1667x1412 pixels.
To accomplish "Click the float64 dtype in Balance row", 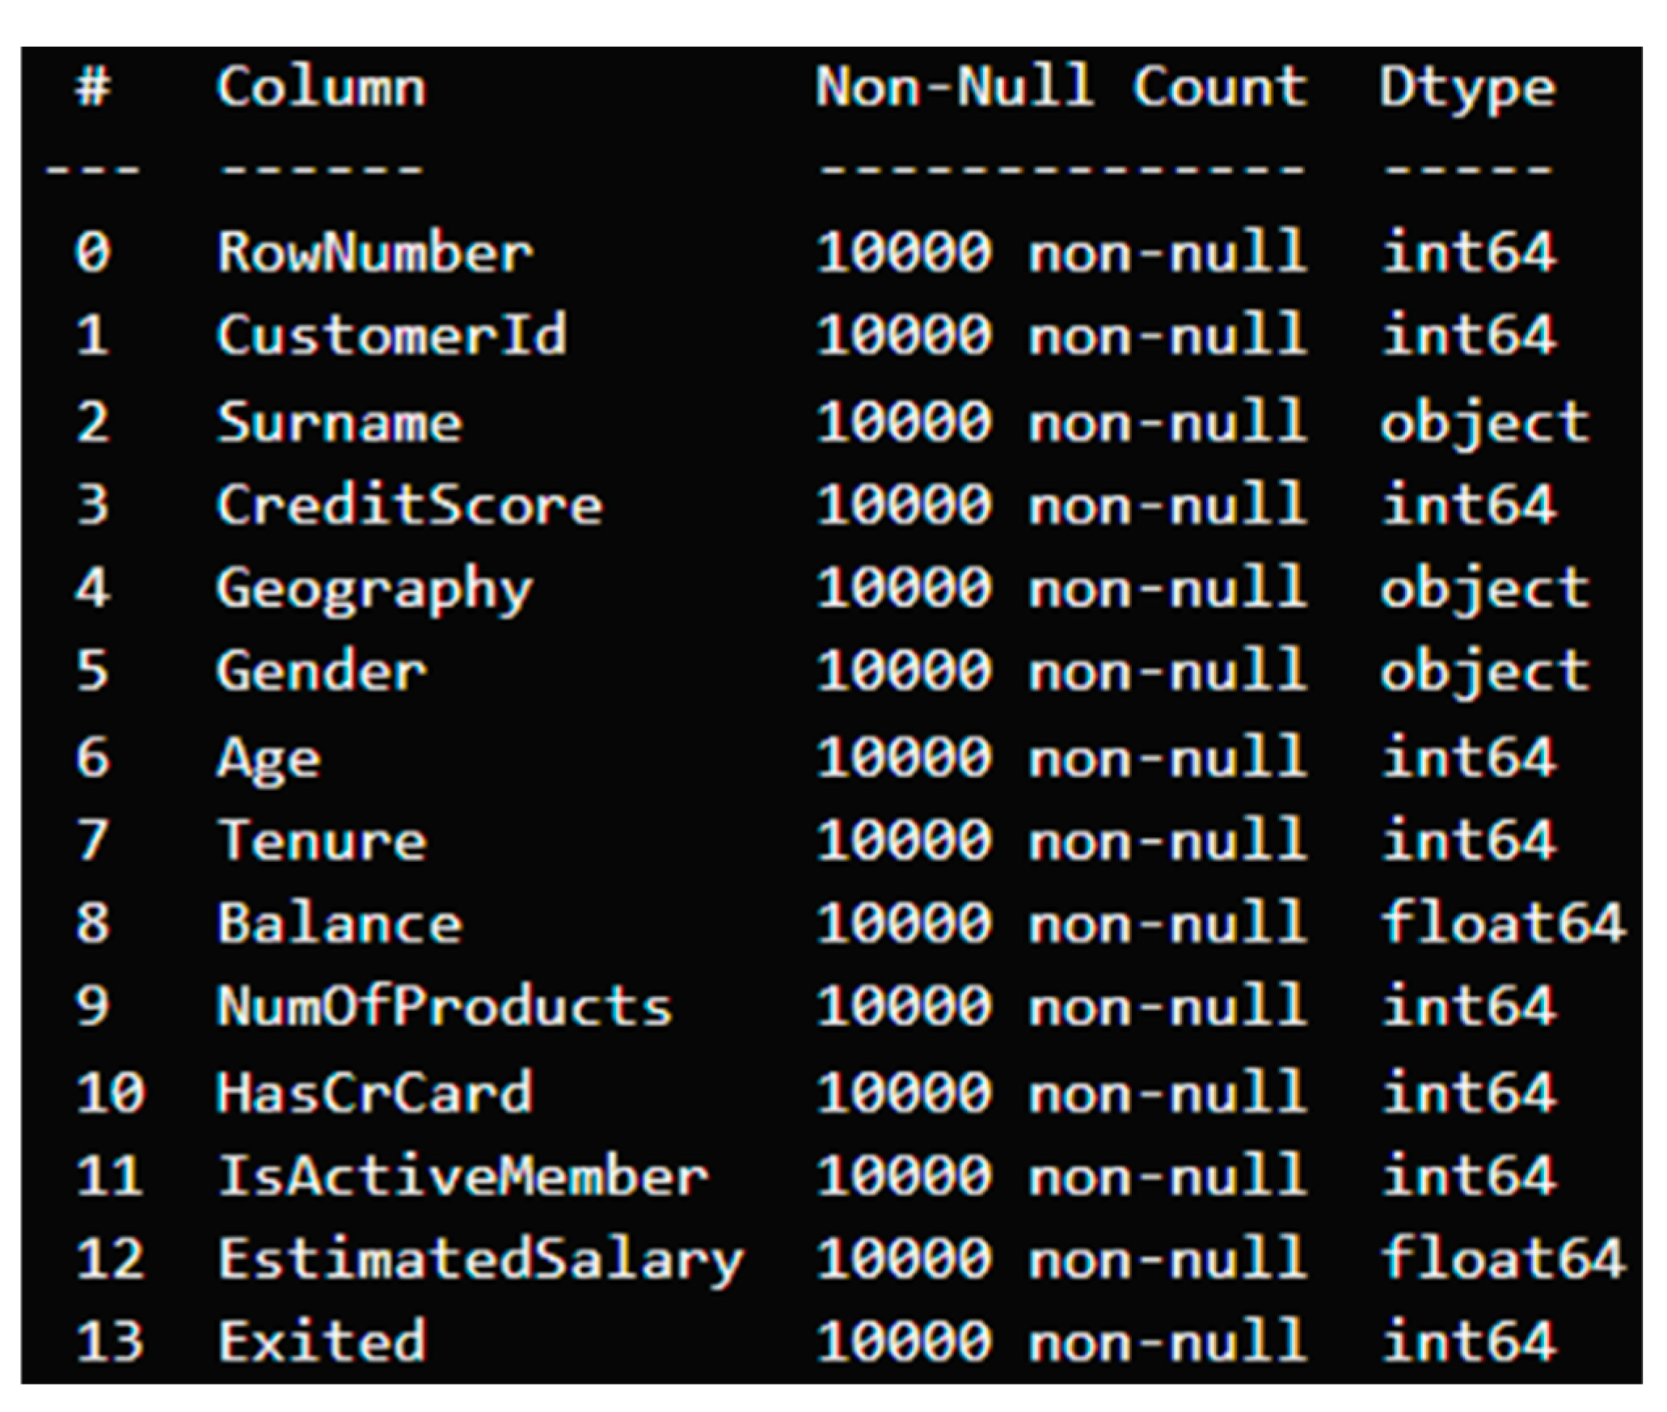I will point(1502,924).
